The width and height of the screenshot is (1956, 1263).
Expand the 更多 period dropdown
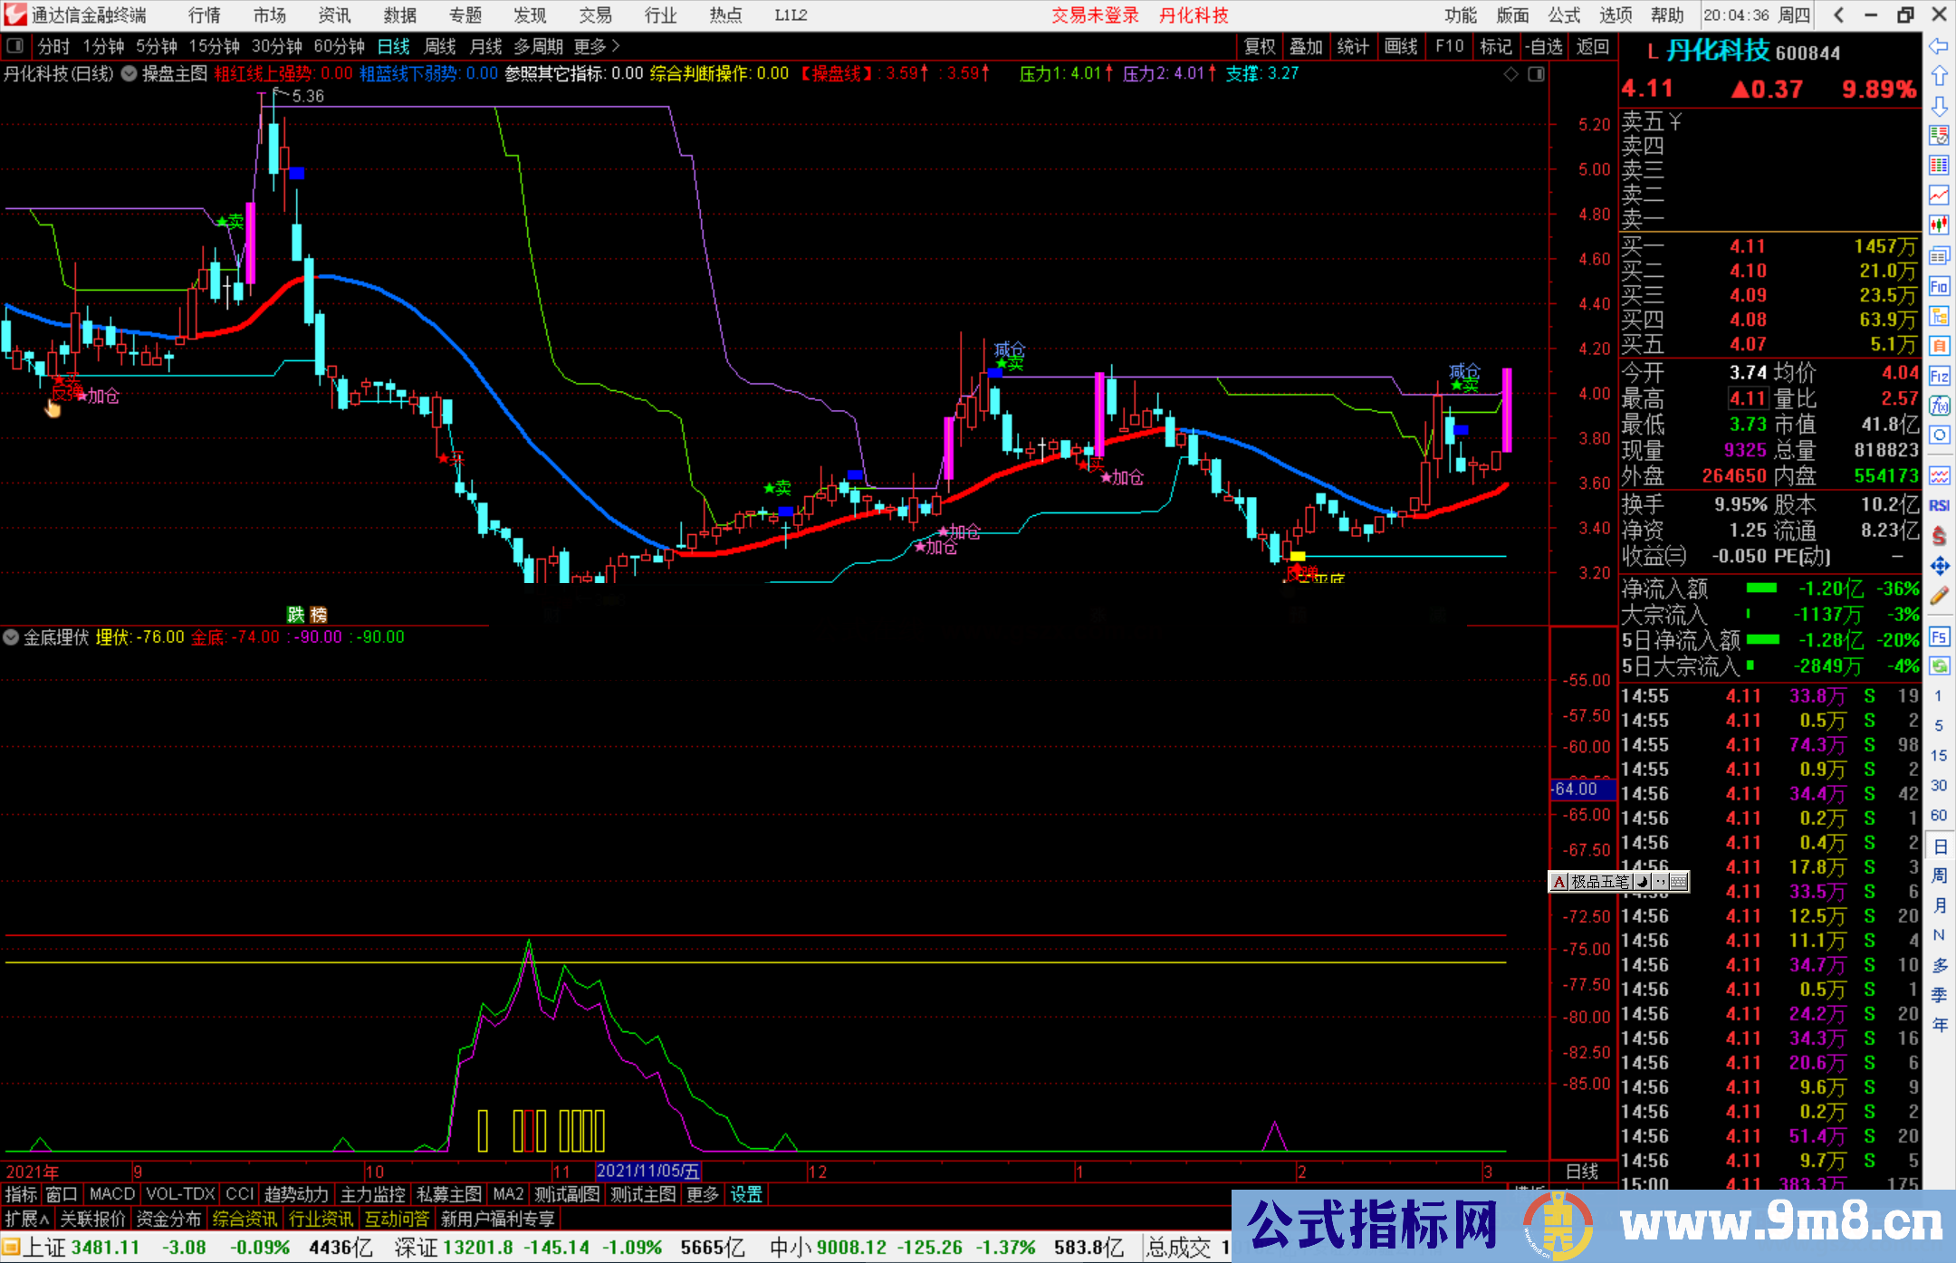click(589, 45)
